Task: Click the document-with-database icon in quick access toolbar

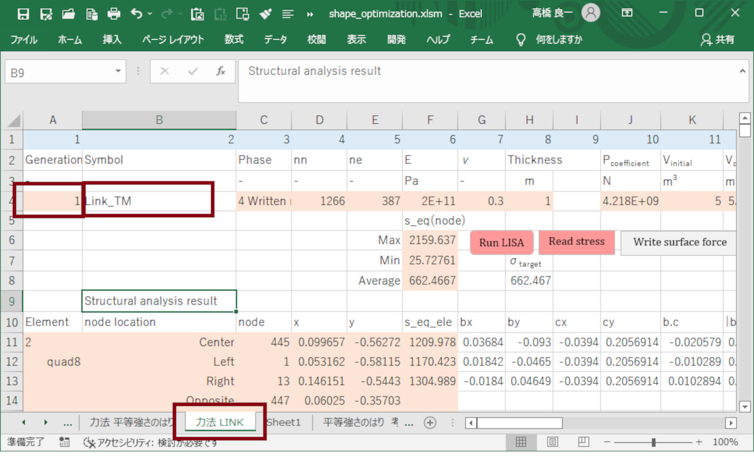Action: point(91,14)
